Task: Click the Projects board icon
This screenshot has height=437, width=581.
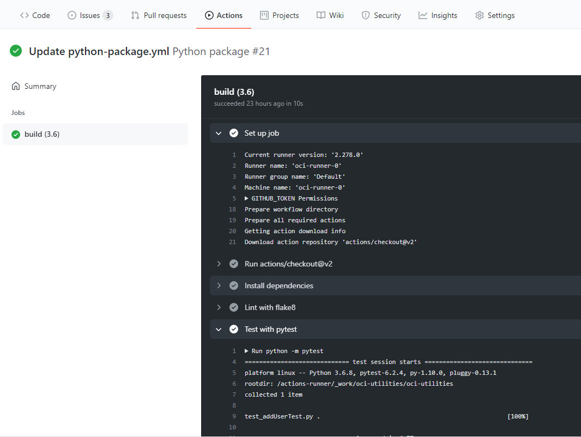Action: pyautogui.click(x=264, y=15)
